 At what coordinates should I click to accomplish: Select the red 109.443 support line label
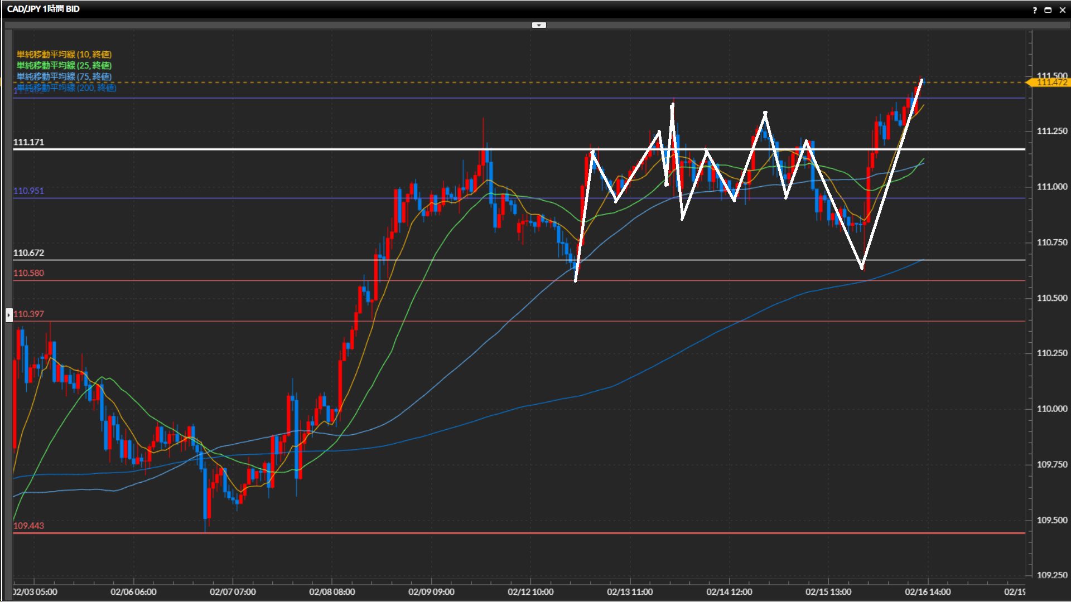[28, 526]
